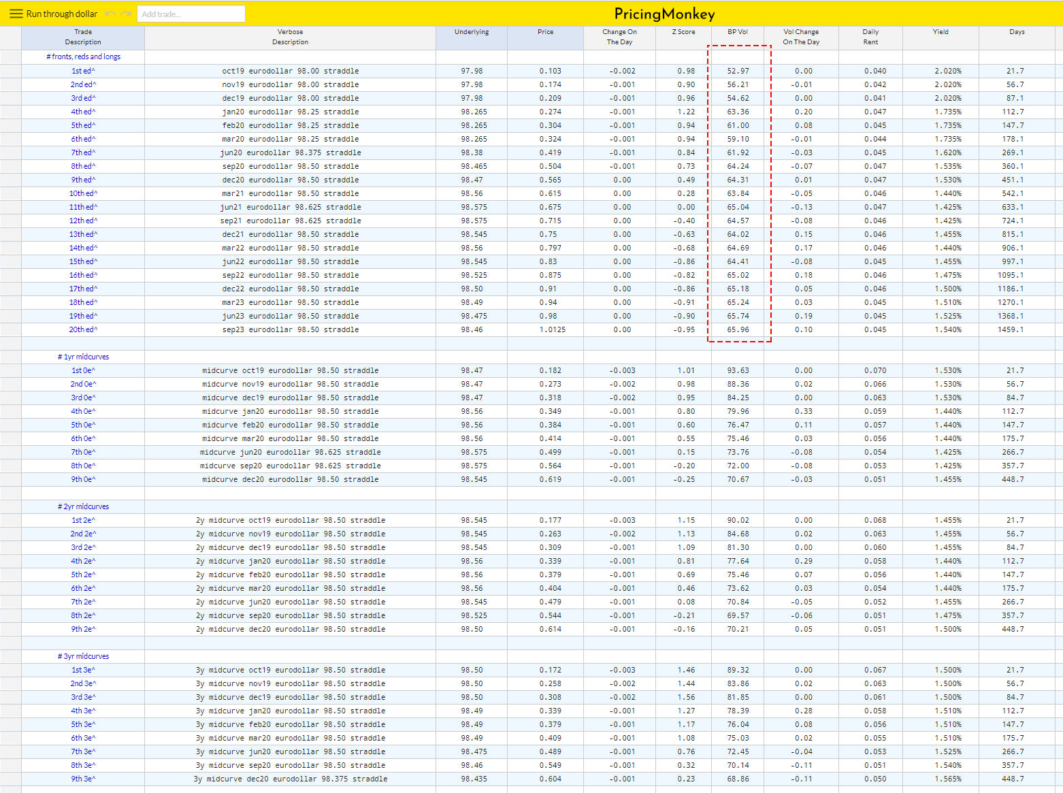
Task: Select BP Vol value 90.02
Action: [x=737, y=520]
